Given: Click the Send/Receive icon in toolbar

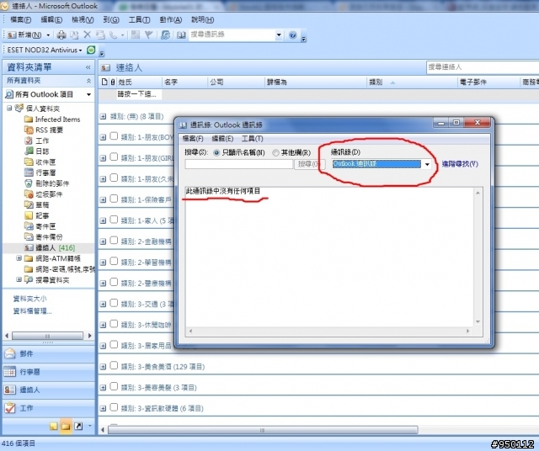Looking at the screenshot, I should (x=165, y=34).
